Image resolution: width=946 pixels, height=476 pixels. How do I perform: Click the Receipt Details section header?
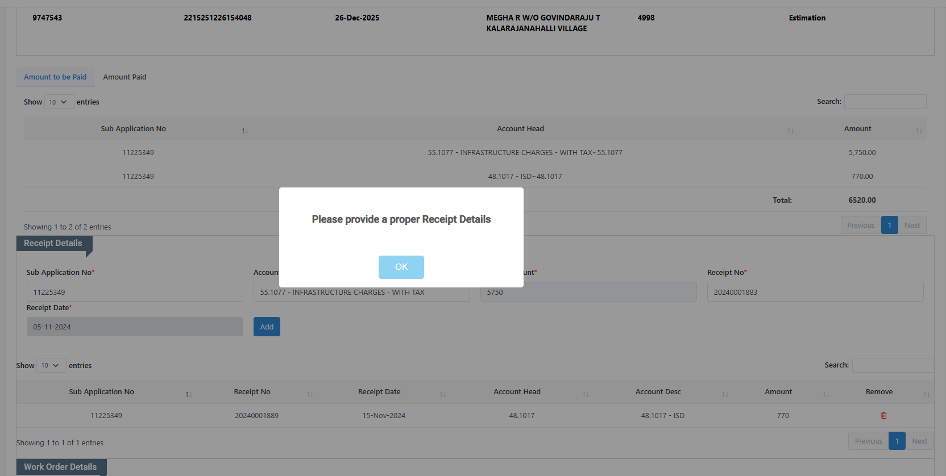point(53,243)
